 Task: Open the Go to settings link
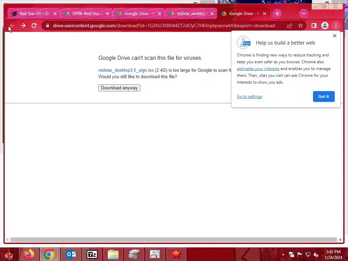(249, 97)
